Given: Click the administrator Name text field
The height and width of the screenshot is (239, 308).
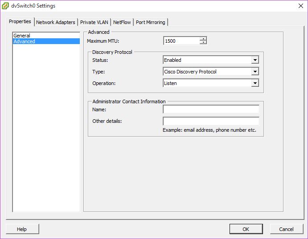Looking at the screenshot, I should pos(211,109).
